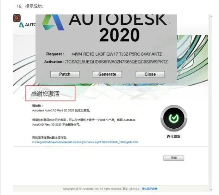Click inside the Request code field

[117, 54]
